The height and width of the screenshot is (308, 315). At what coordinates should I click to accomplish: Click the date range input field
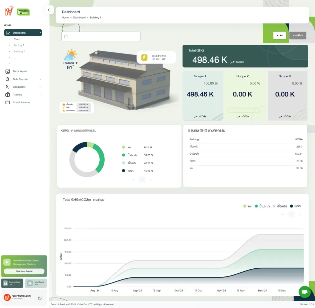[x=101, y=36]
